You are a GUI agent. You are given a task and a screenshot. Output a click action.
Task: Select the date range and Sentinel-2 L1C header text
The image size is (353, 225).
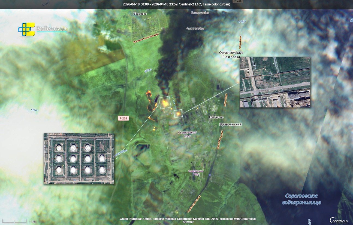(x=176, y=4)
